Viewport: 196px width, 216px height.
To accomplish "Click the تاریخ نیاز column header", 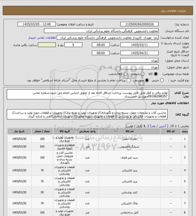I will point(19,131).
